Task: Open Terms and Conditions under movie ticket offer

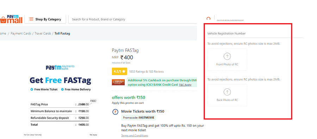Action: [x=135, y=135]
